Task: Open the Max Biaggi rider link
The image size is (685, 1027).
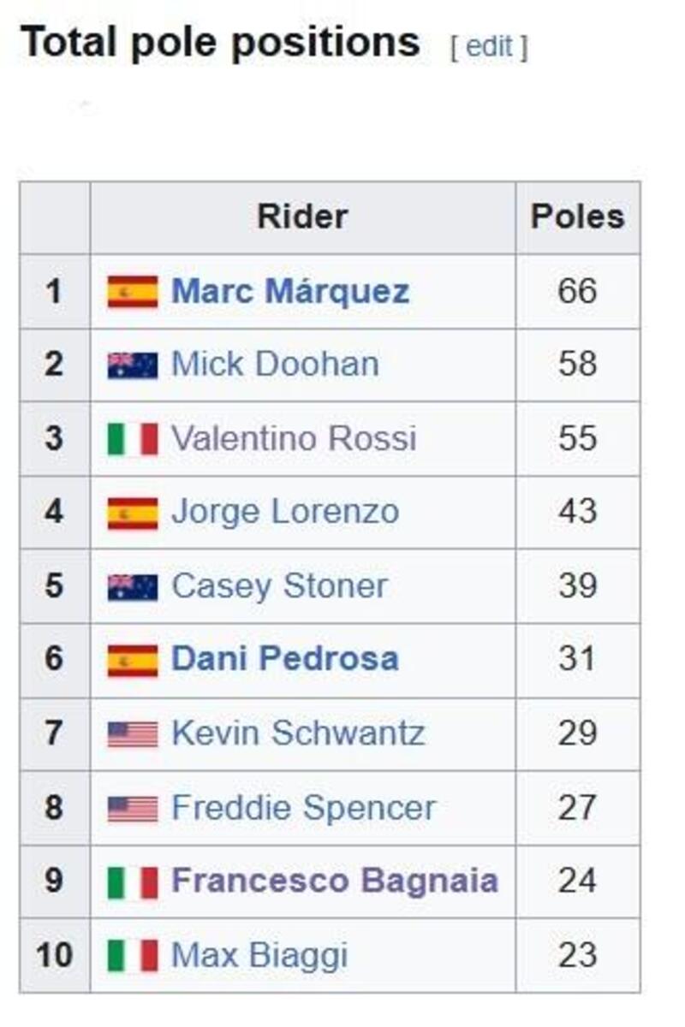Action: [x=259, y=955]
